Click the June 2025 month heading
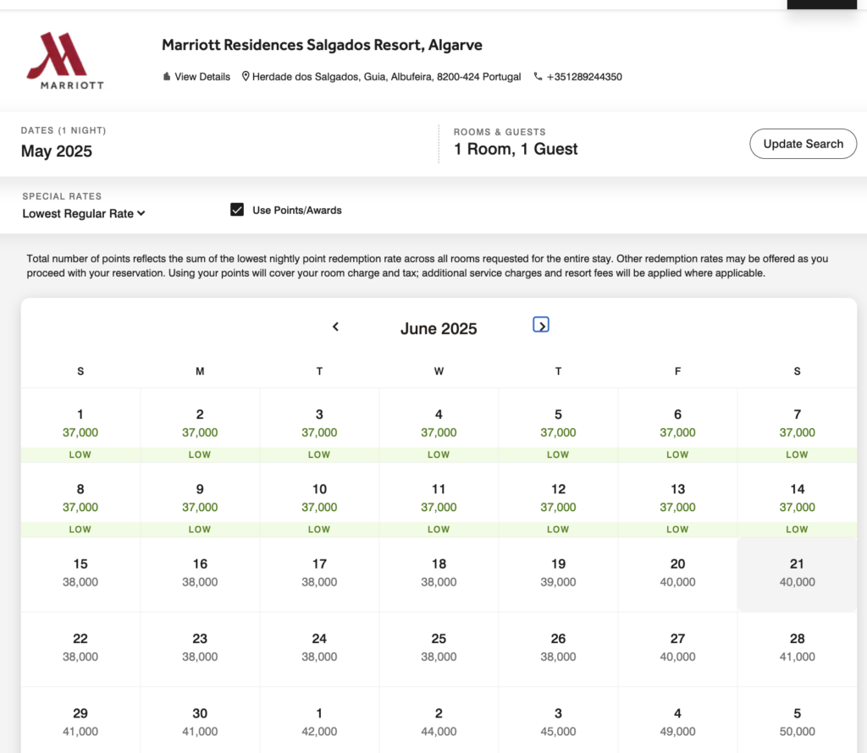This screenshot has height=753, width=867. tap(439, 328)
